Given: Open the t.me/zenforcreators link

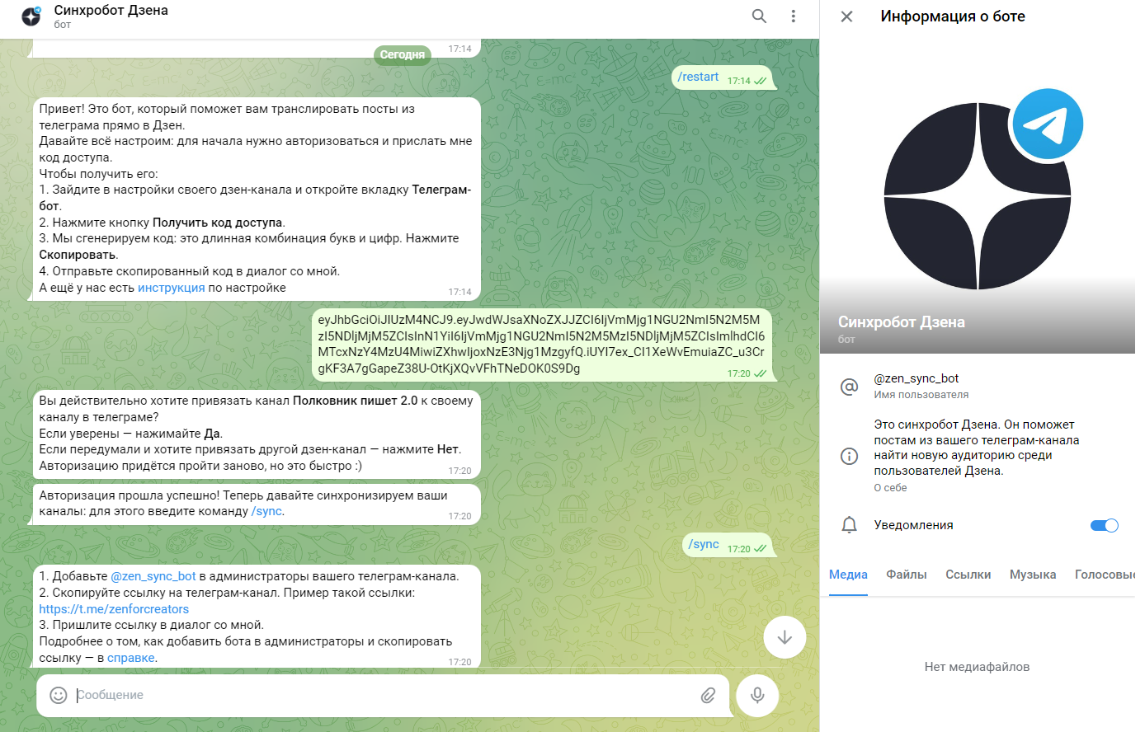Looking at the screenshot, I should [114, 609].
